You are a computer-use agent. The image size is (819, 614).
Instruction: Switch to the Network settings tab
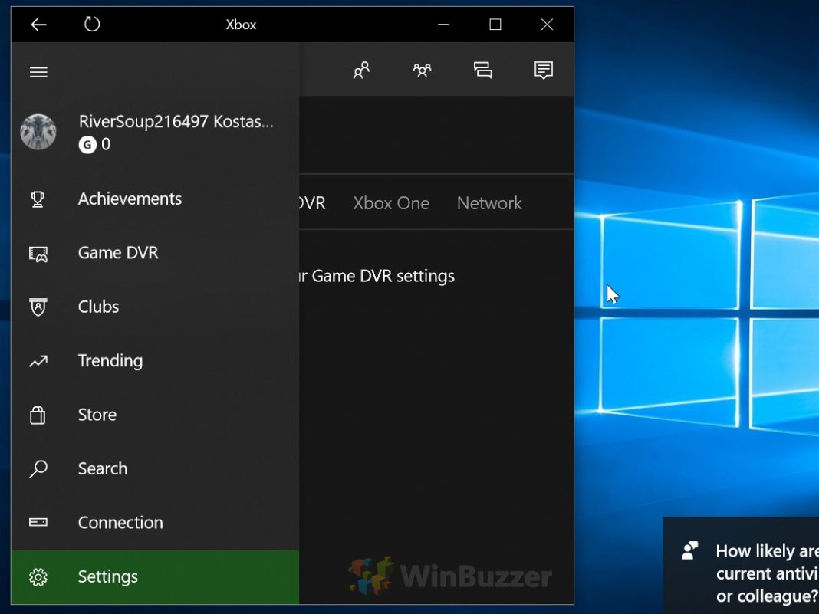489,203
